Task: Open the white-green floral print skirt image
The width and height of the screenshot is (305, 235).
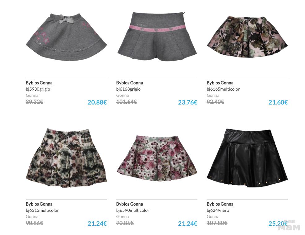Action: click(66, 158)
